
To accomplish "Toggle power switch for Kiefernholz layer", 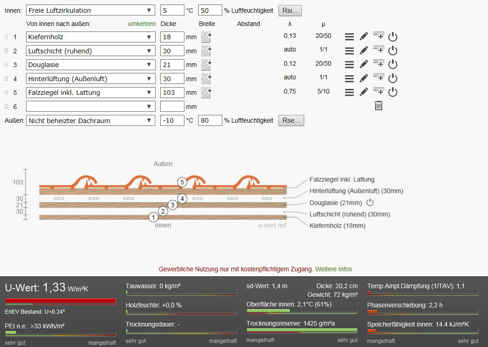I will (393, 37).
